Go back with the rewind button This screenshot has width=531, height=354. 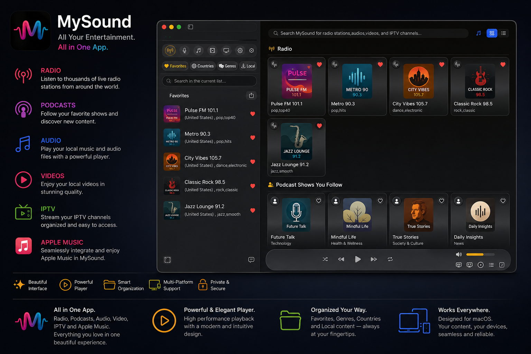(x=341, y=259)
